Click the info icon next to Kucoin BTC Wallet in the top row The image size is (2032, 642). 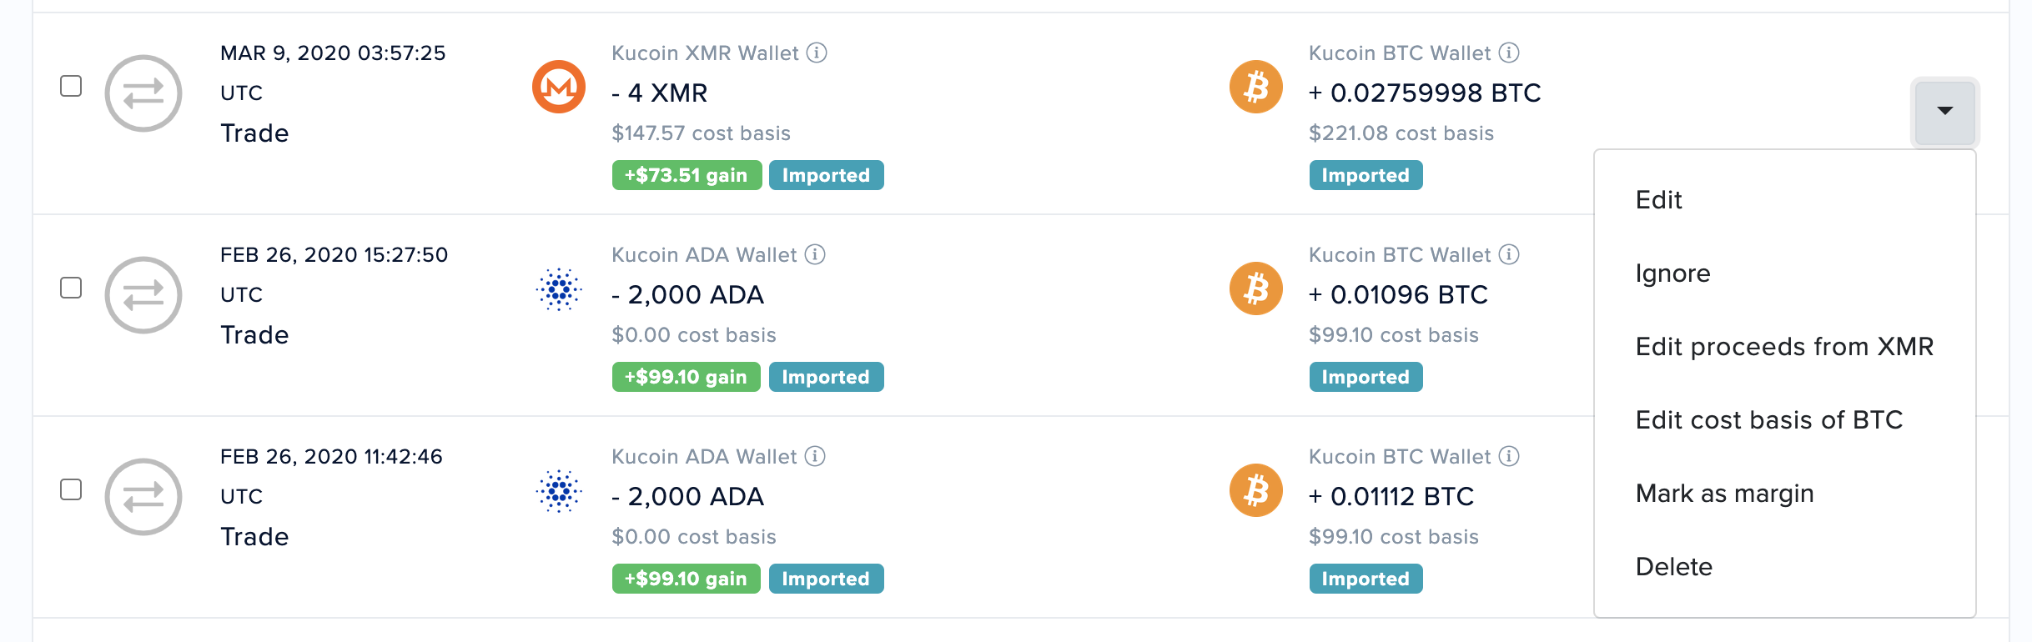click(1509, 53)
